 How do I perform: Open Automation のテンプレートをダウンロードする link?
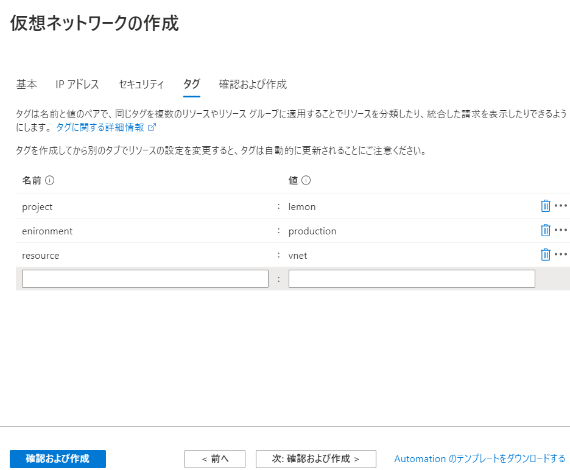[x=480, y=458]
